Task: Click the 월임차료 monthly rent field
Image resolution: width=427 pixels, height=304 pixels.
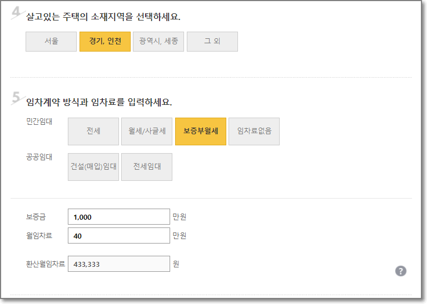Action: (x=119, y=236)
